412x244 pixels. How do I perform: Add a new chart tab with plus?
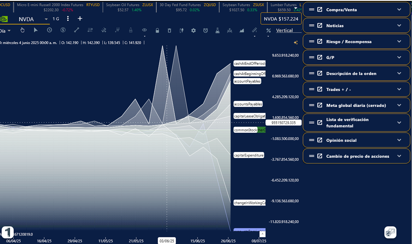(x=80, y=19)
